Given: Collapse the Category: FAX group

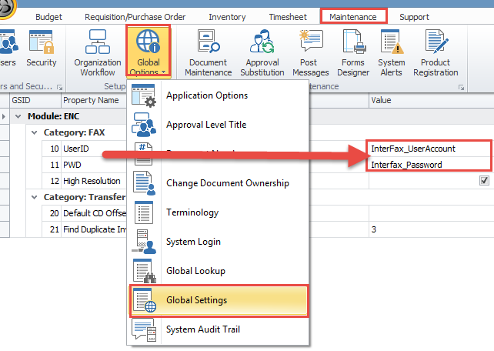Looking at the screenshot, I should point(25,132).
